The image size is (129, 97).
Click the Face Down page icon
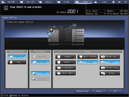[34, 62]
